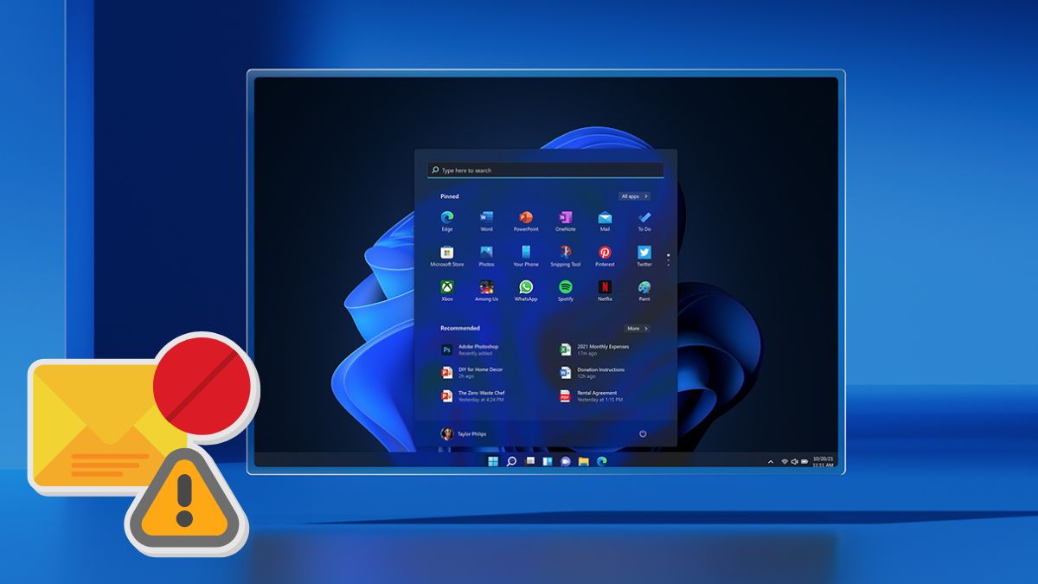This screenshot has width=1038, height=584.
Task: Launch WhatsApp from the Start menu
Action: (x=526, y=291)
